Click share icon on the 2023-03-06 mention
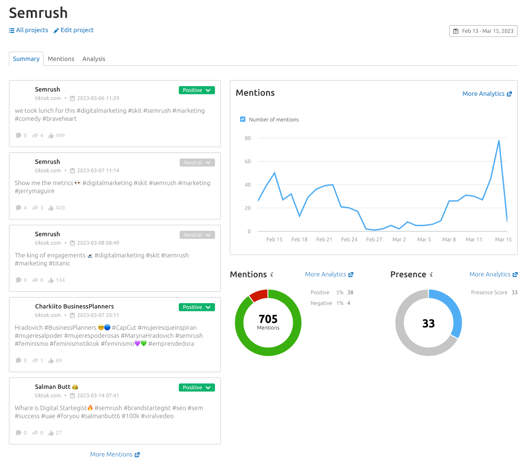The image size is (527, 467). [35, 135]
